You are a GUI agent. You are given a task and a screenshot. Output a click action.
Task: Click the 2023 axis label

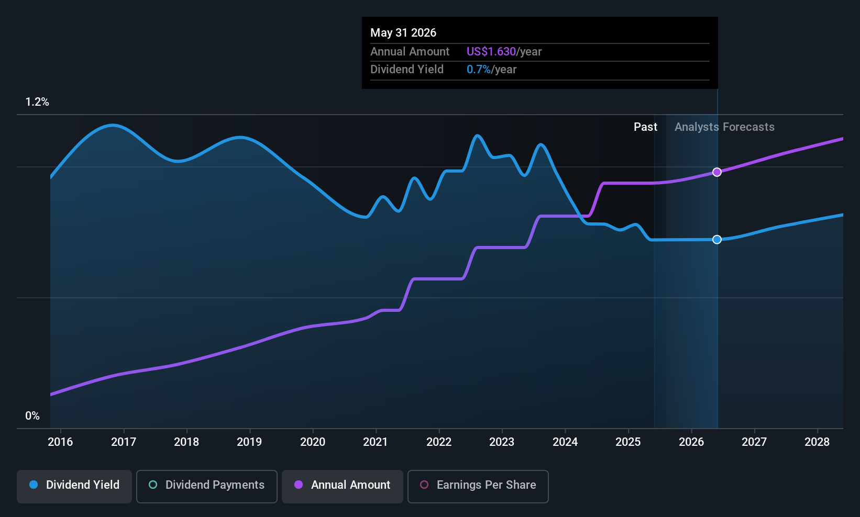[x=502, y=442]
